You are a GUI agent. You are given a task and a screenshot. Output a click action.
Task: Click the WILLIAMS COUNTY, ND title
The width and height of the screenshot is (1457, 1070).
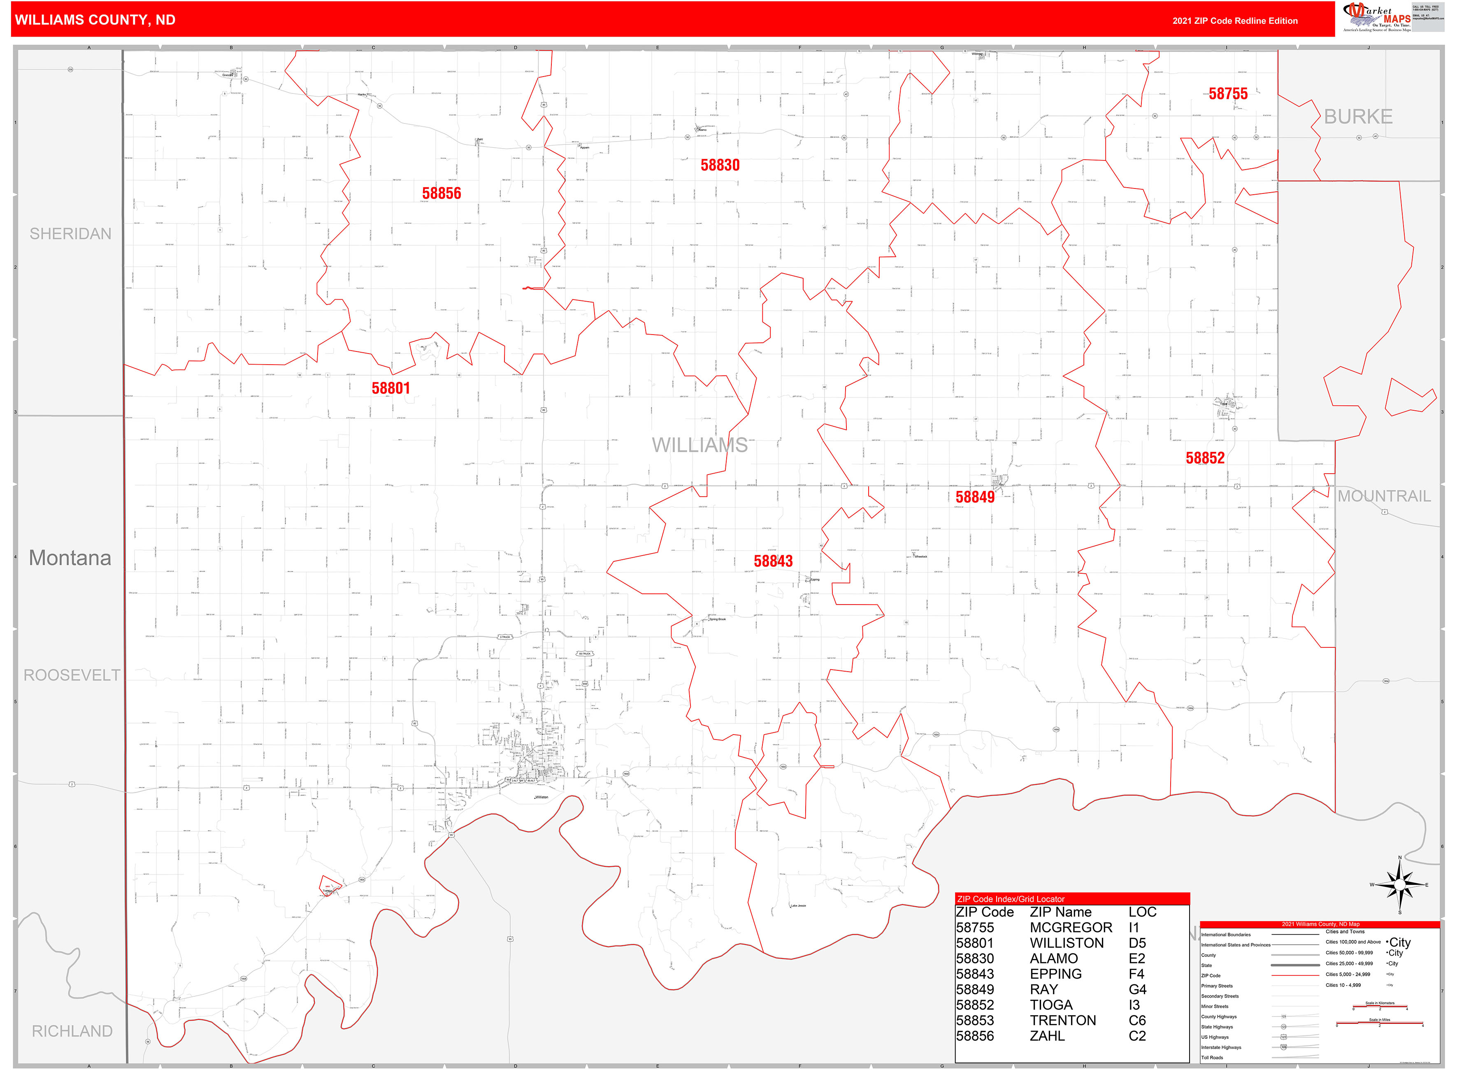pyautogui.click(x=95, y=20)
